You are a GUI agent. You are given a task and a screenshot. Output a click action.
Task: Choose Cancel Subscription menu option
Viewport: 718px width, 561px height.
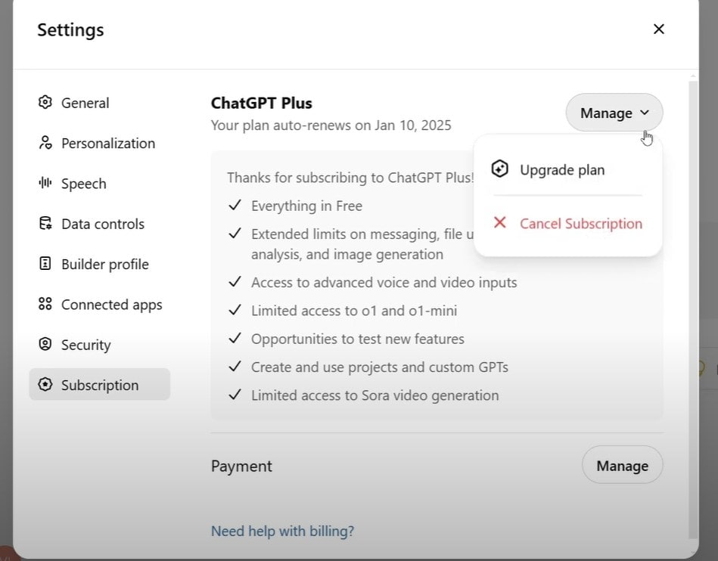(580, 224)
